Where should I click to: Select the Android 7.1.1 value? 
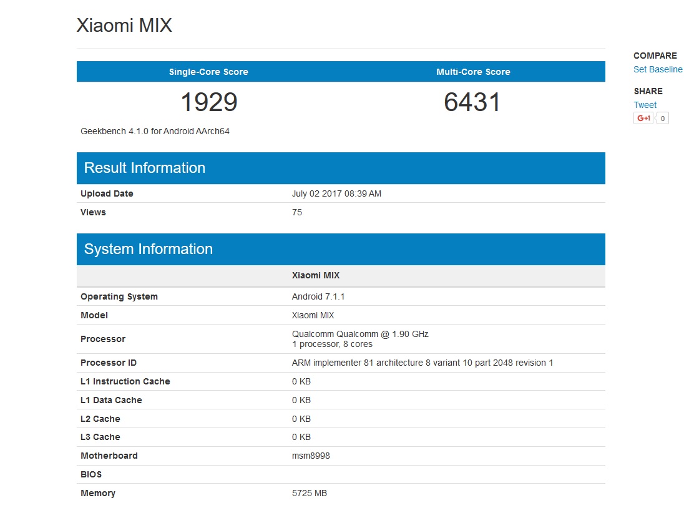pyautogui.click(x=318, y=296)
